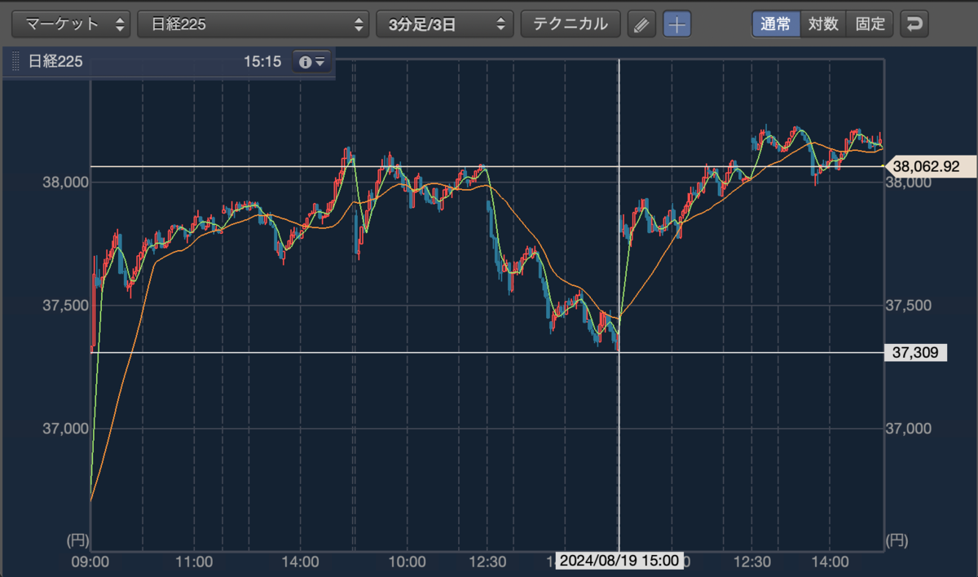The height and width of the screenshot is (577, 978).
Task: Open the info menu on 日経225 panel
Action: click(x=311, y=62)
